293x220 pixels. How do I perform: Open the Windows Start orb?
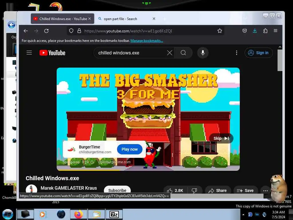click(x=8, y=214)
